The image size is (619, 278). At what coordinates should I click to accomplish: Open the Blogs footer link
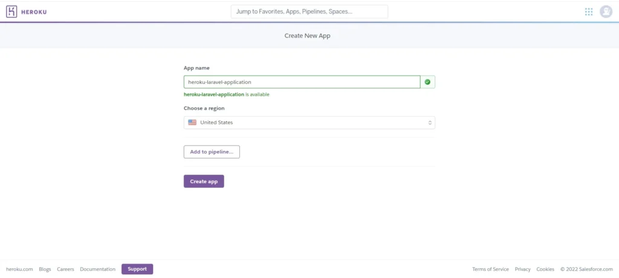tap(45, 270)
